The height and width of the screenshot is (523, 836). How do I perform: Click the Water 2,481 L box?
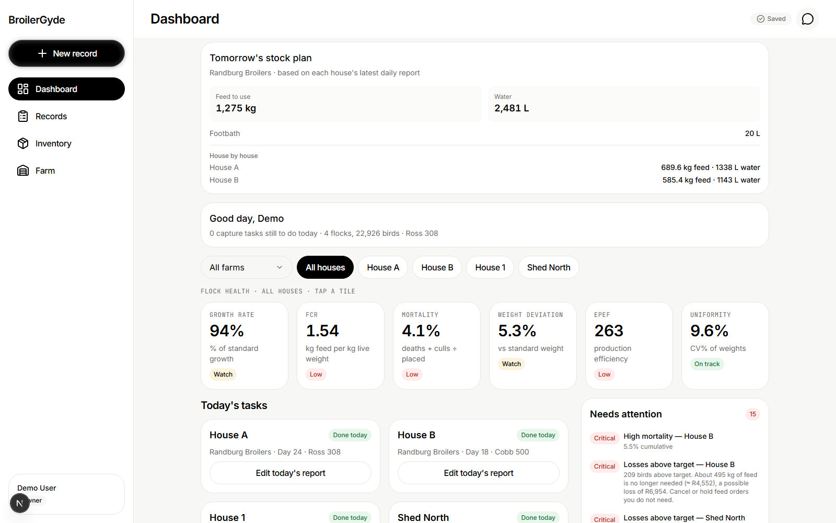point(624,104)
